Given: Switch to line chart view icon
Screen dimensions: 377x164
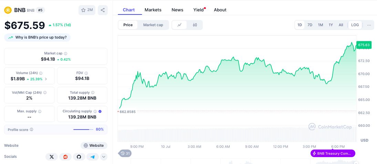Looking at the screenshot, I should [179, 25].
